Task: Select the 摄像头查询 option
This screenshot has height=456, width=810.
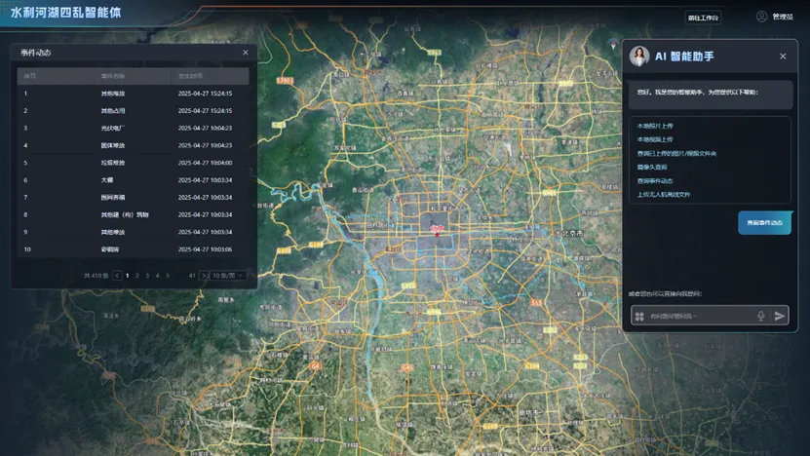Action: 652,167
